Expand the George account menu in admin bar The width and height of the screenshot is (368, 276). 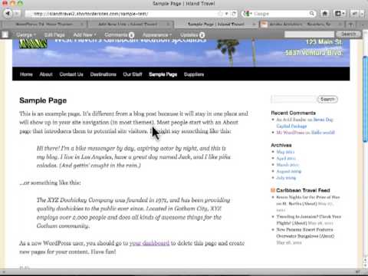pyautogui.click(x=26, y=34)
